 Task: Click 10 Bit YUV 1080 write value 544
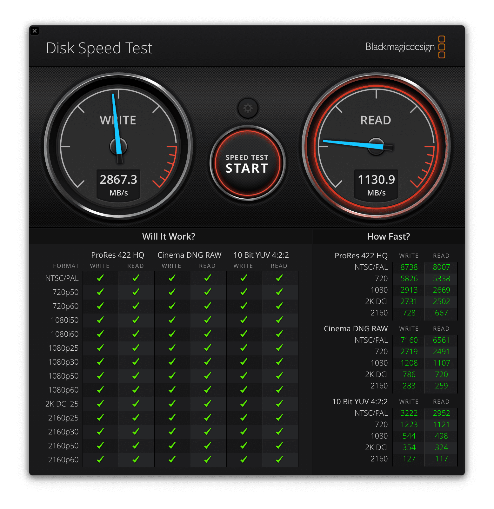(x=409, y=436)
